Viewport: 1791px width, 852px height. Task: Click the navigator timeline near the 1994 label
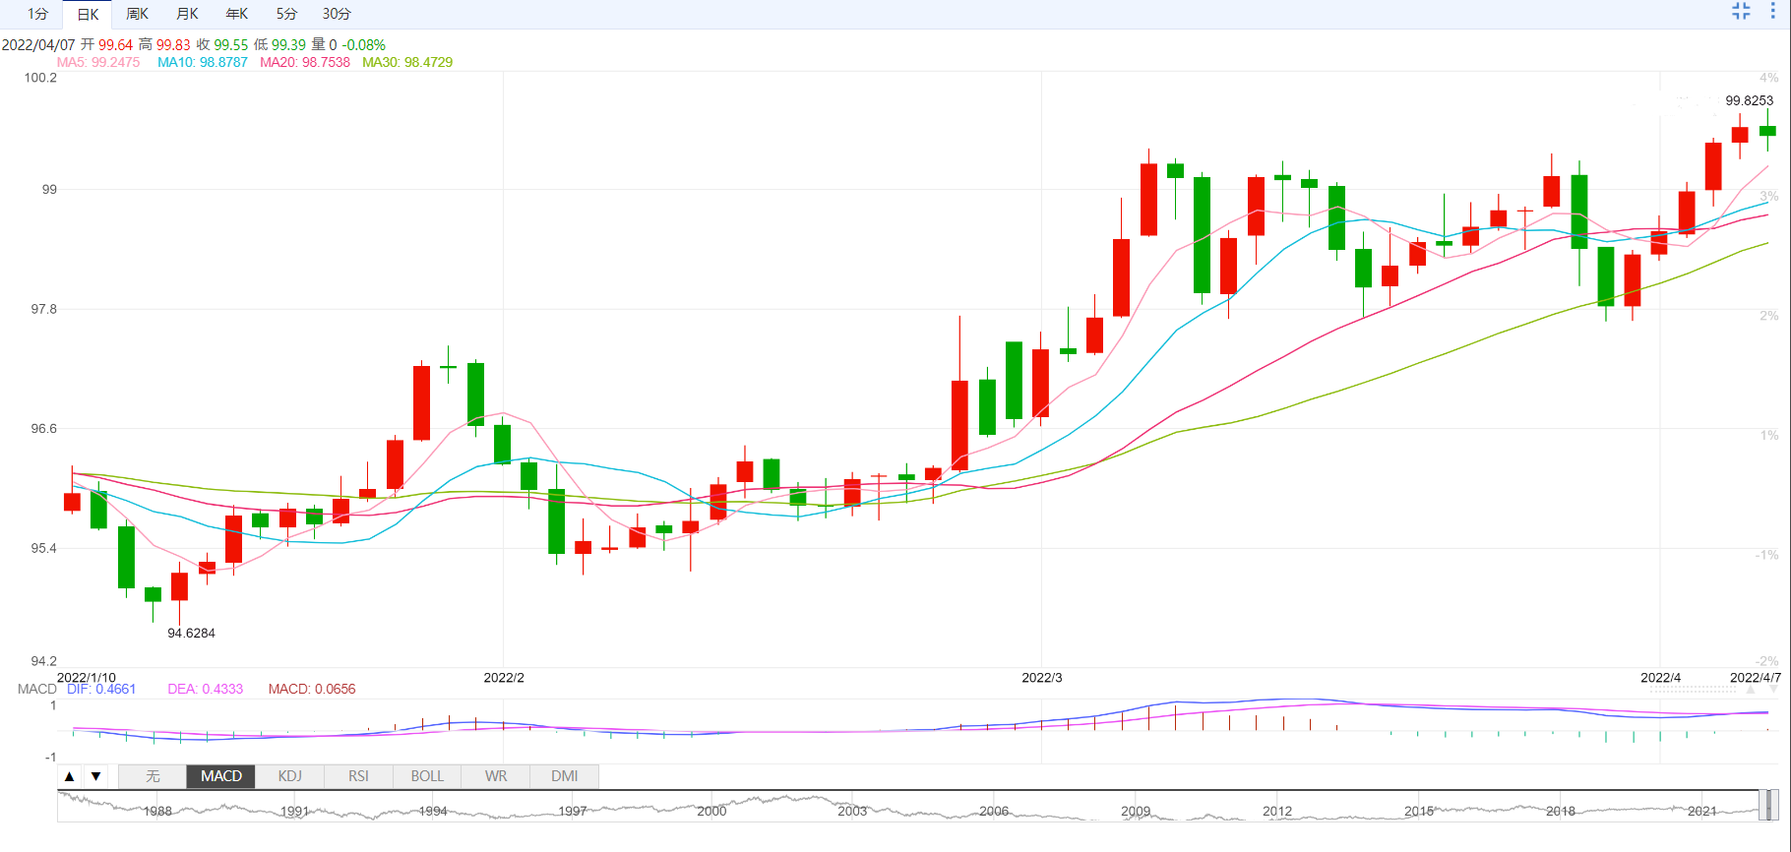[x=433, y=811]
